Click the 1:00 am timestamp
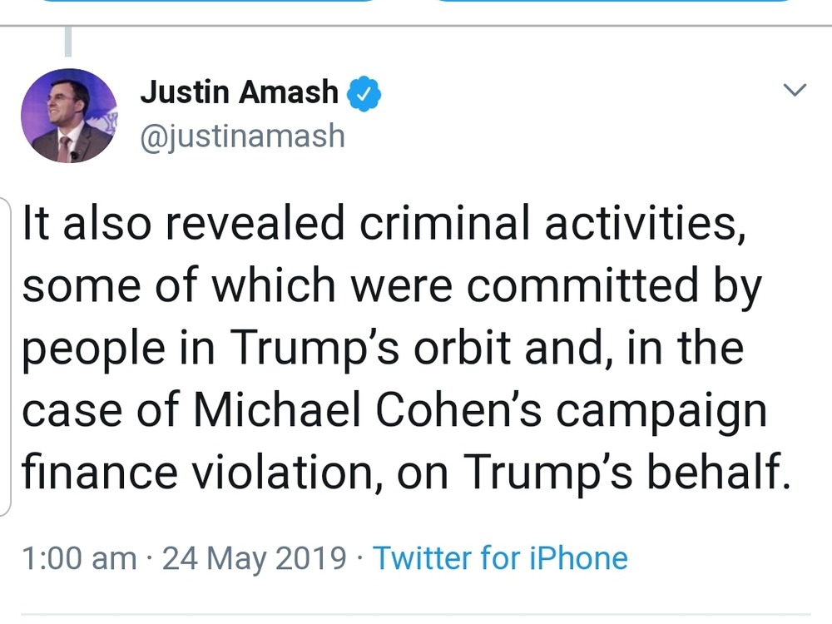Image resolution: width=832 pixels, height=624 pixels. (80, 557)
